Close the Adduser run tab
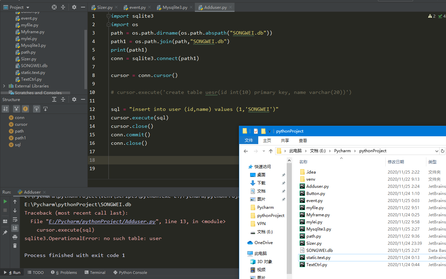This screenshot has width=446, height=279. pyautogui.click(x=44, y=192)
